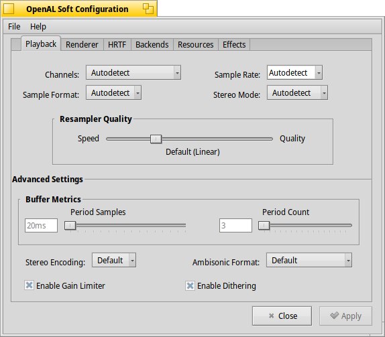The width and height of the screenshot is (385, 337).
Task: Click the Resampler Quality slider handle
Action: pos(156,139)
